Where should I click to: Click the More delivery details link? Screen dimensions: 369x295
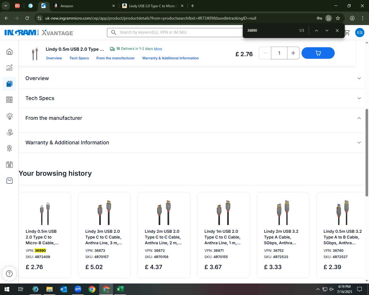[x=158, y=49]
